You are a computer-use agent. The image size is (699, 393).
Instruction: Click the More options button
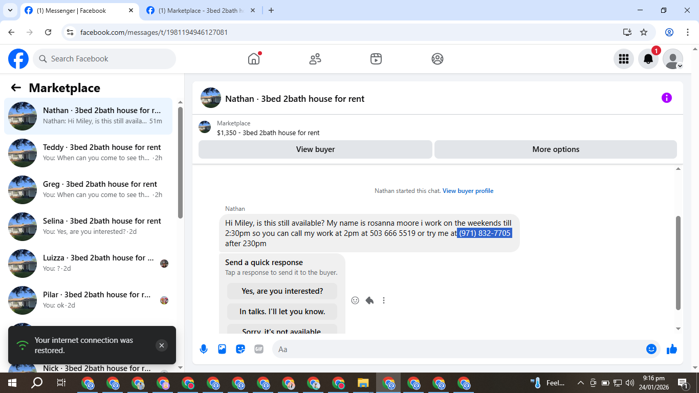click(556, 149)
